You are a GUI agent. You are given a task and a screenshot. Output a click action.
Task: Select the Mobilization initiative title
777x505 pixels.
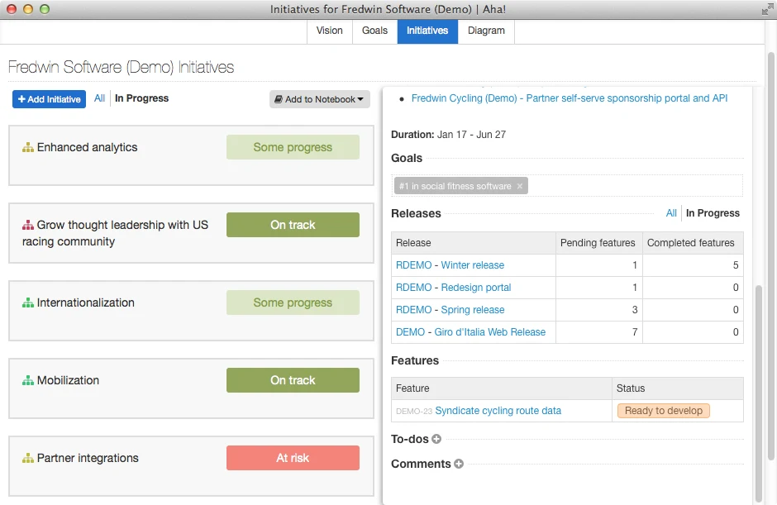click(x=68, y=380)
